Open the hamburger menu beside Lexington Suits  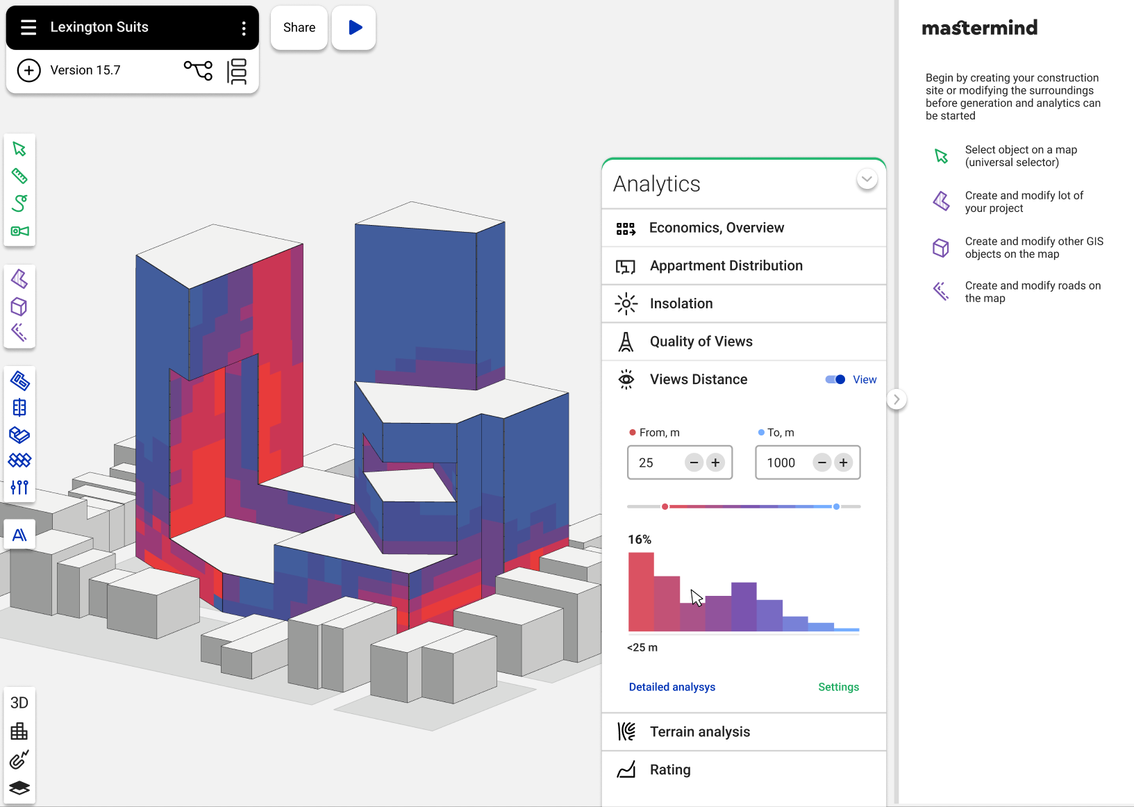point(28,28)
